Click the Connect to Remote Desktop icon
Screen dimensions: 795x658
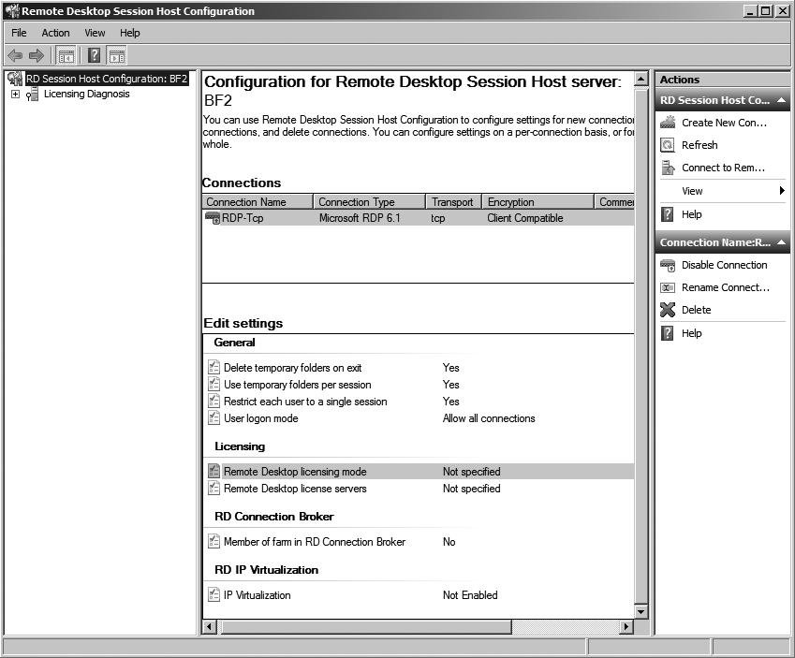[668, 168]
